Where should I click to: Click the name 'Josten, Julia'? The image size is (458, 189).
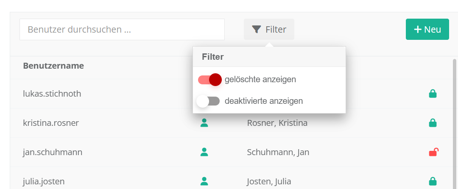pyautogui.click(x=269, y=181)
